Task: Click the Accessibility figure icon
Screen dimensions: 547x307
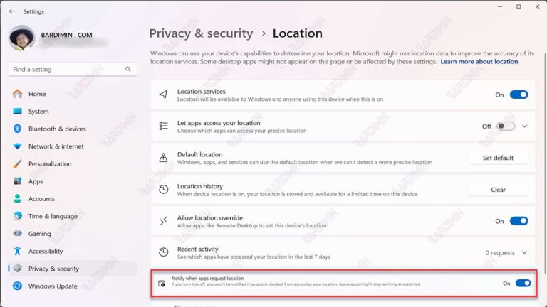Action: click(x=17, y=251)
